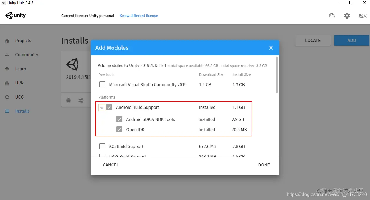The height and width of the screenshot is (200, 370).
Task: Click the Unity logo in the header
Action: point(16,16)
